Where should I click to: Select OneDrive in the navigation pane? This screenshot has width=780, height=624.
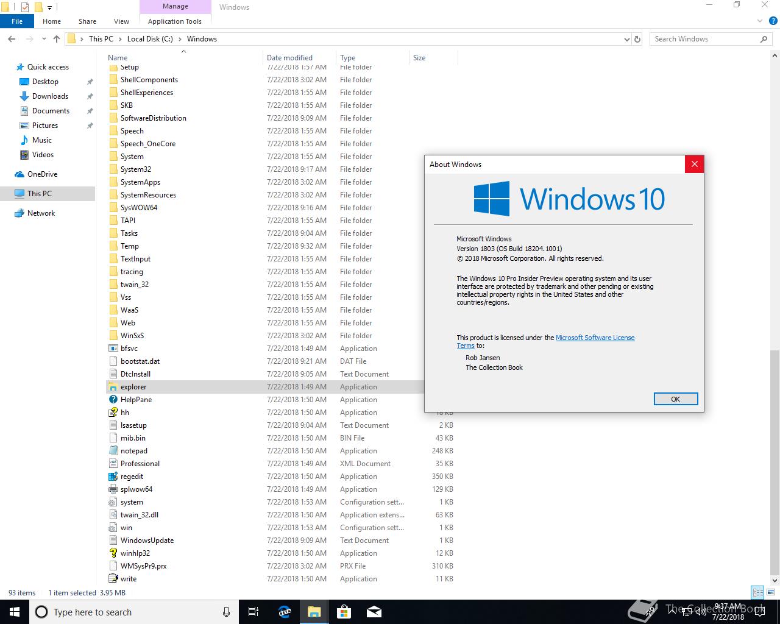point(42,174)
